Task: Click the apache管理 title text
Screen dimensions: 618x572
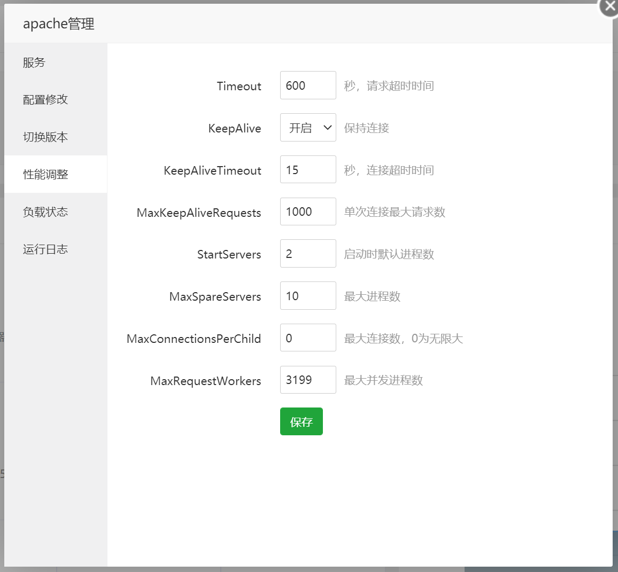Action: 59,23
